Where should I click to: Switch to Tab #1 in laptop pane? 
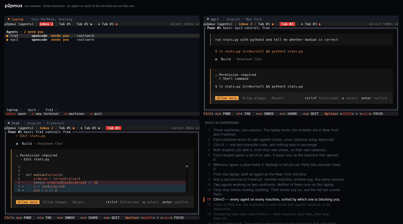coord(65,24)
